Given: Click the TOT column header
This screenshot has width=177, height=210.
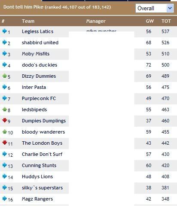Looking at the screenshot, I should [x=166, y=21].
